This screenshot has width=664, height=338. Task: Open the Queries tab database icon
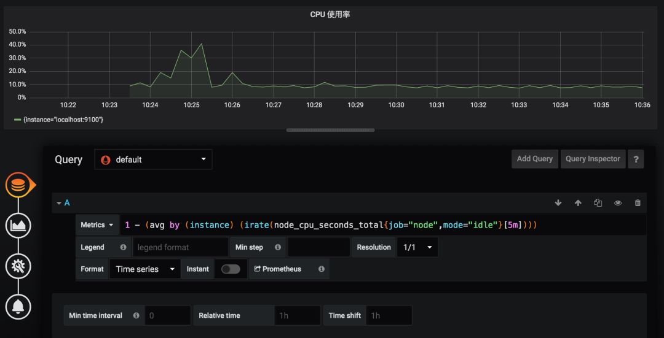pyautogui.click(x=18, y=185)
